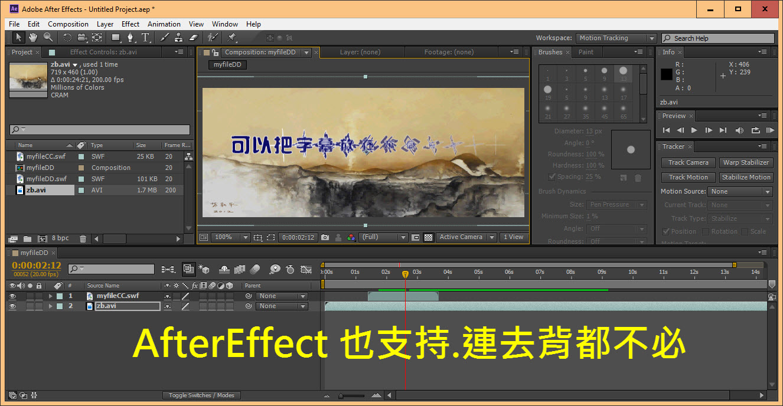Select the Clone Stamp tool
Screen dimensions: 783x406
179,37
